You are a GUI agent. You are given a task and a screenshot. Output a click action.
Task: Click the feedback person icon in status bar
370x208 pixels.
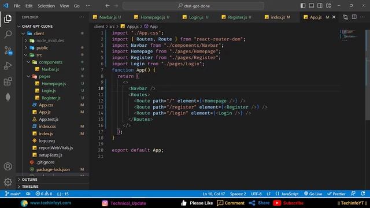(x=353, y=194)
